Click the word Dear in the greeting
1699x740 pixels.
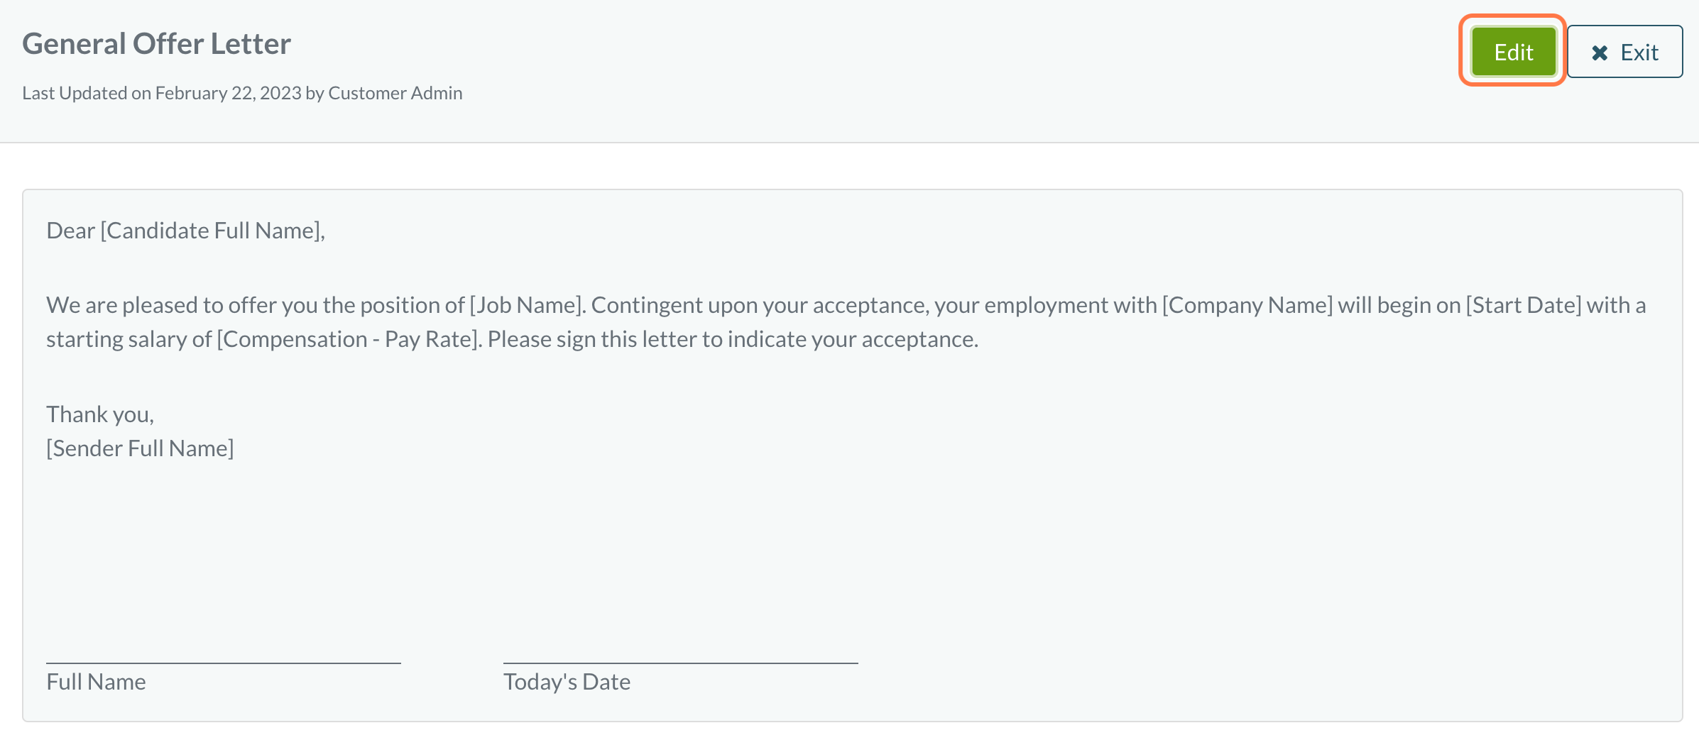[70, 231]
